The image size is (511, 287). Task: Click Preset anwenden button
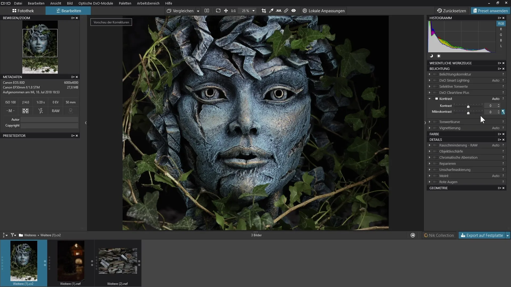click(x=490, y=11)
